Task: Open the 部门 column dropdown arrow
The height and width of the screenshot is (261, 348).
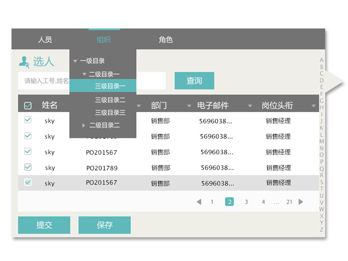Action: (x=189, y=106)
